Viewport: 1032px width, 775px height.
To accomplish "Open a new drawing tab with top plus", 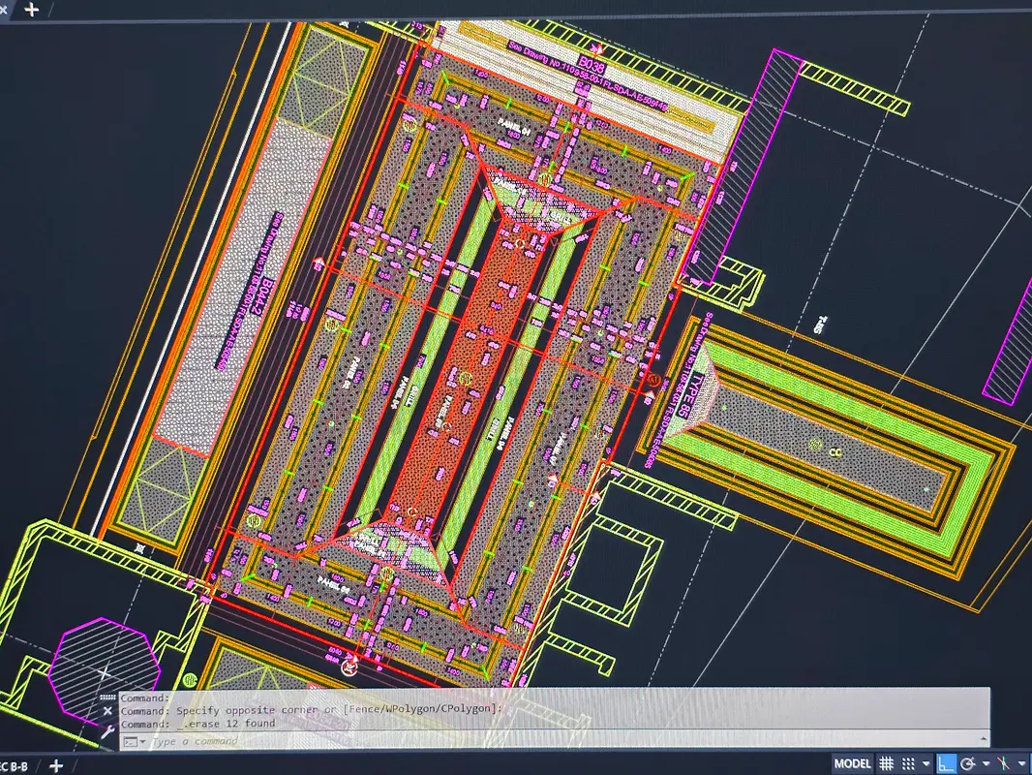I will click(31, 10).
